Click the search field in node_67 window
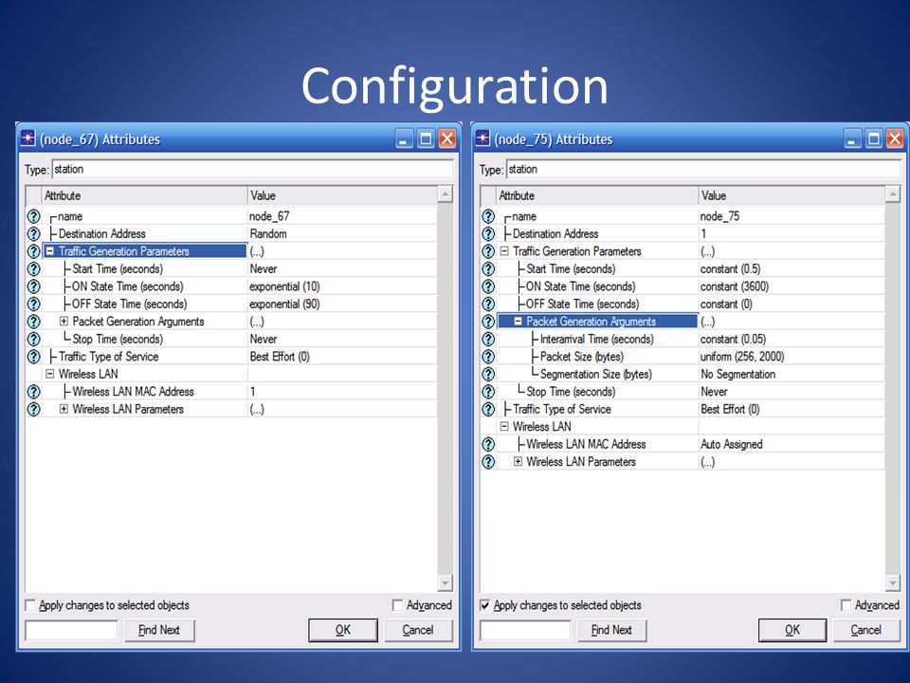Image resolution: width=910 pixels, height=683 pixels. (x=71, y=630)
